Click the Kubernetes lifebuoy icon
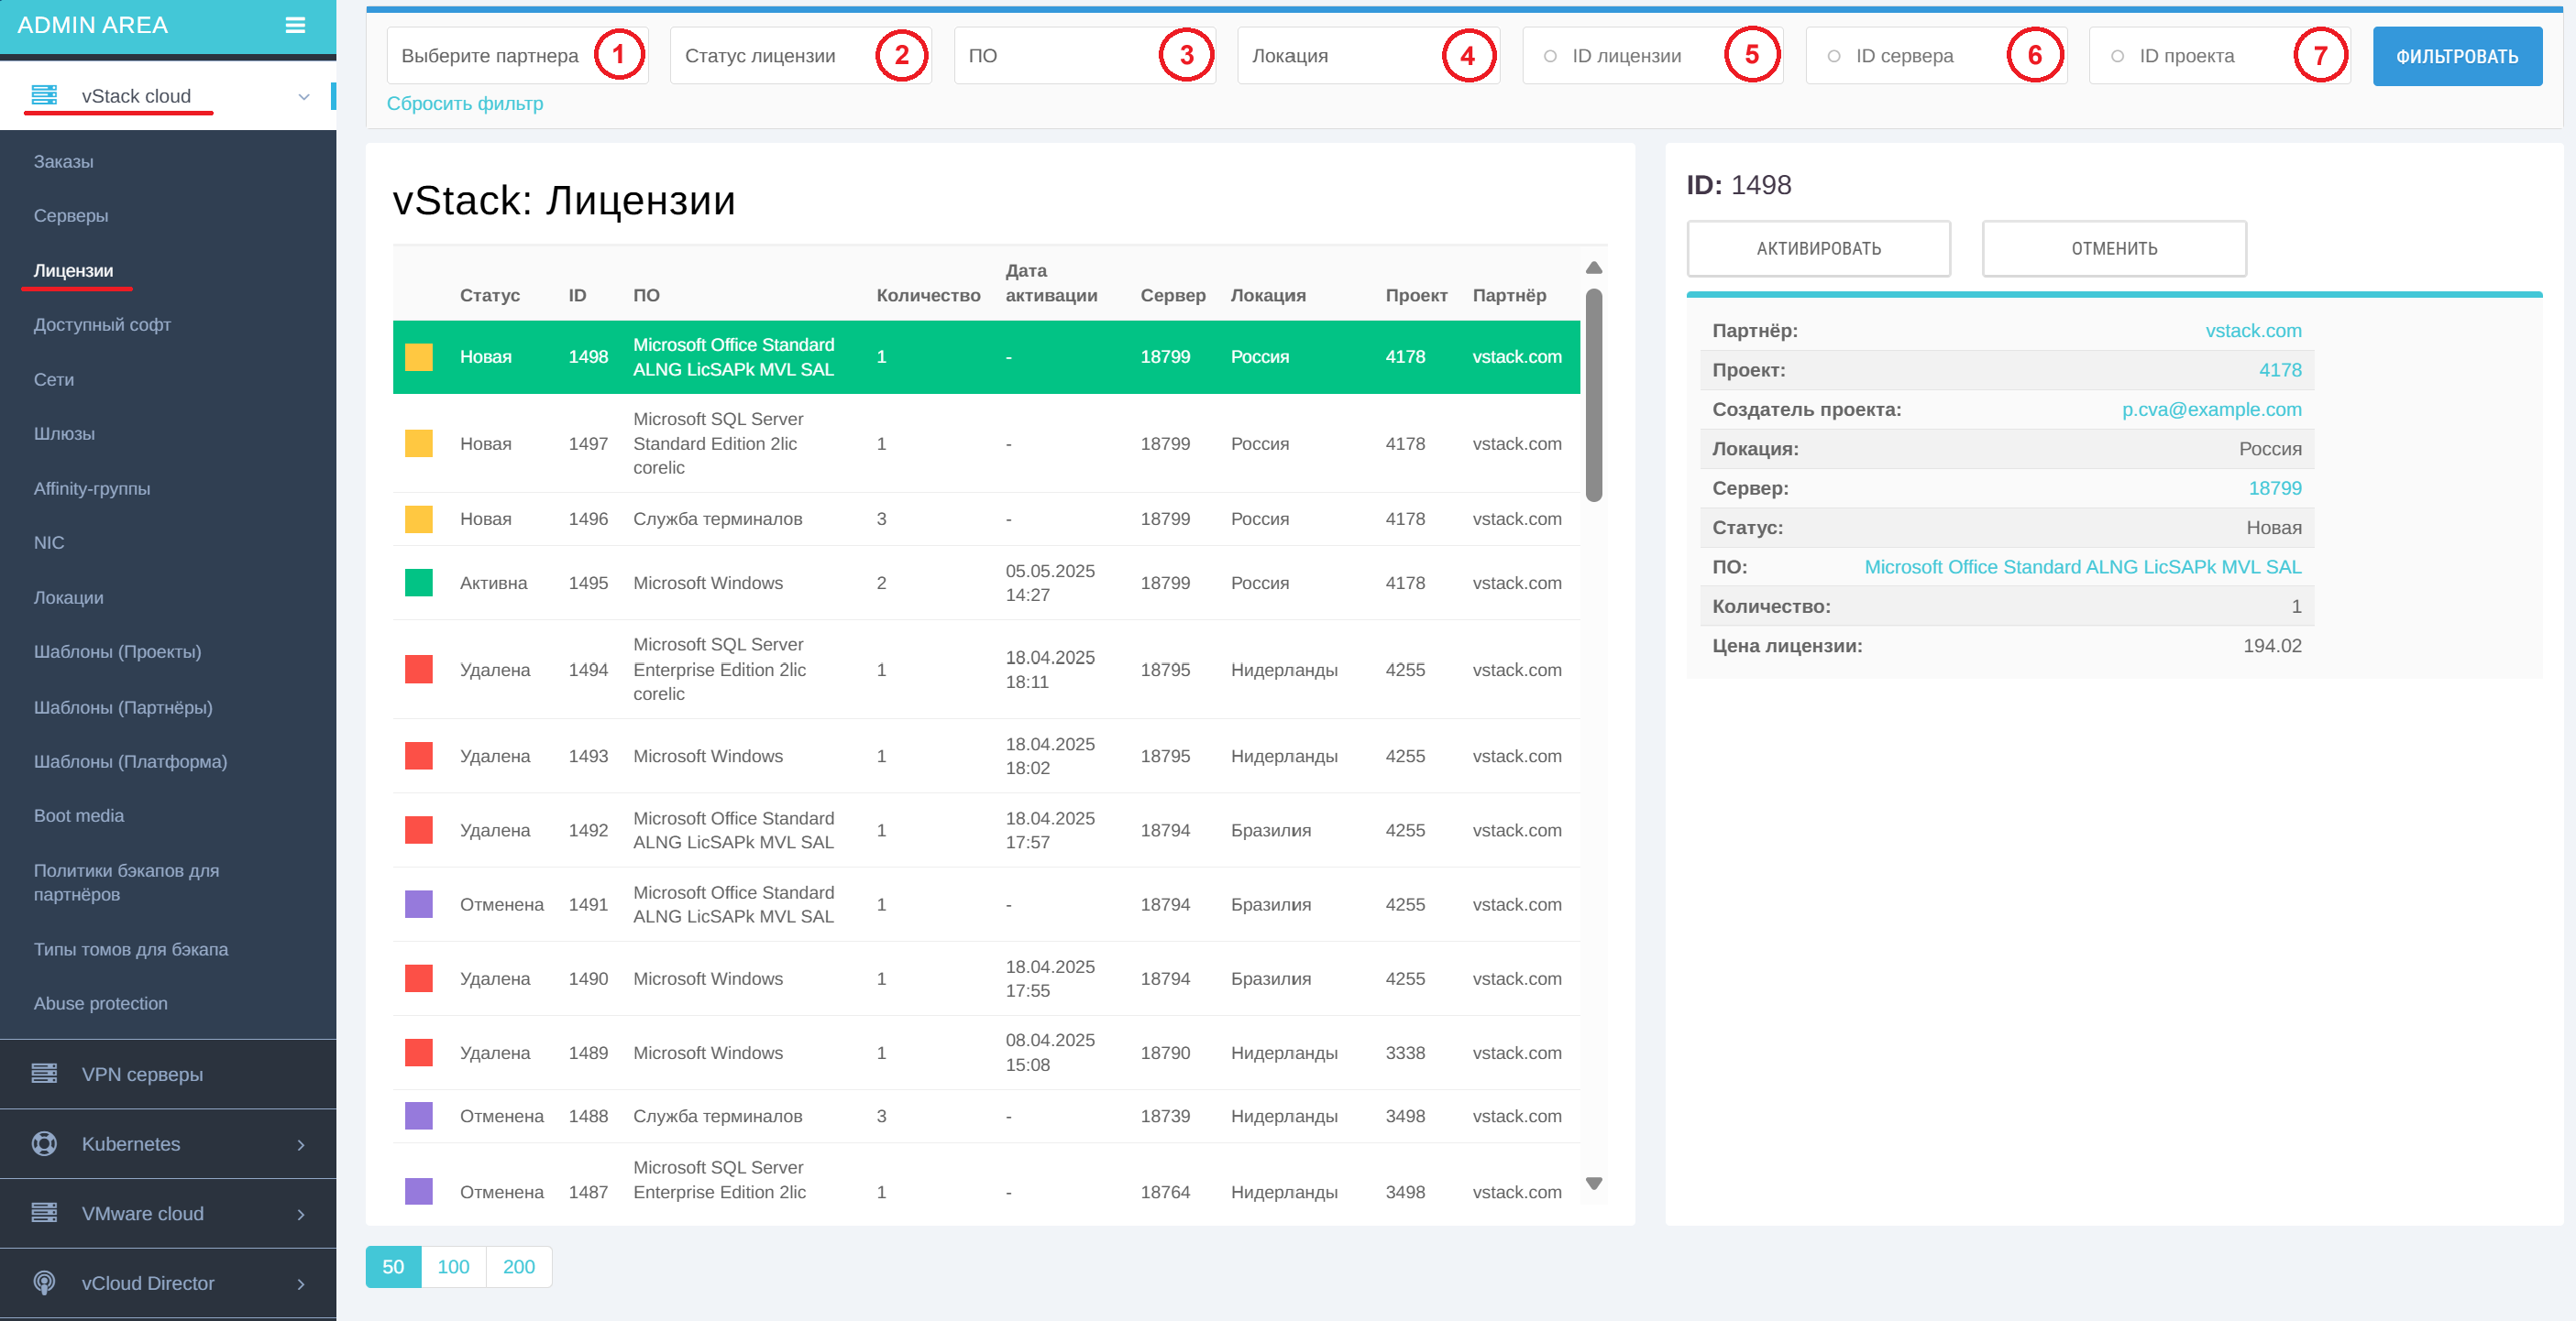Screen dimensions: 2576x1321 (x=44, y=1143)
